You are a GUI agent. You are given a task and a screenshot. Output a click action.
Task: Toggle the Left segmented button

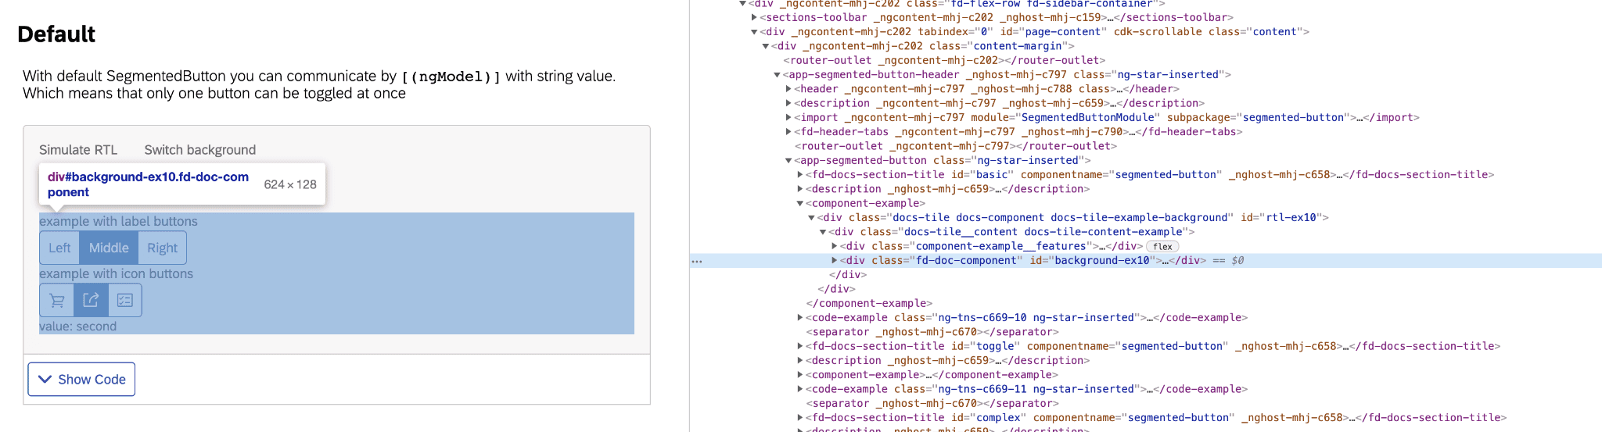tap(59, 248)
